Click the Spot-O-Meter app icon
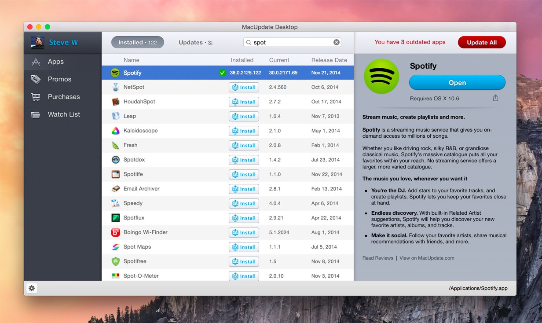The image size is (542, 323). click(115, 276)
